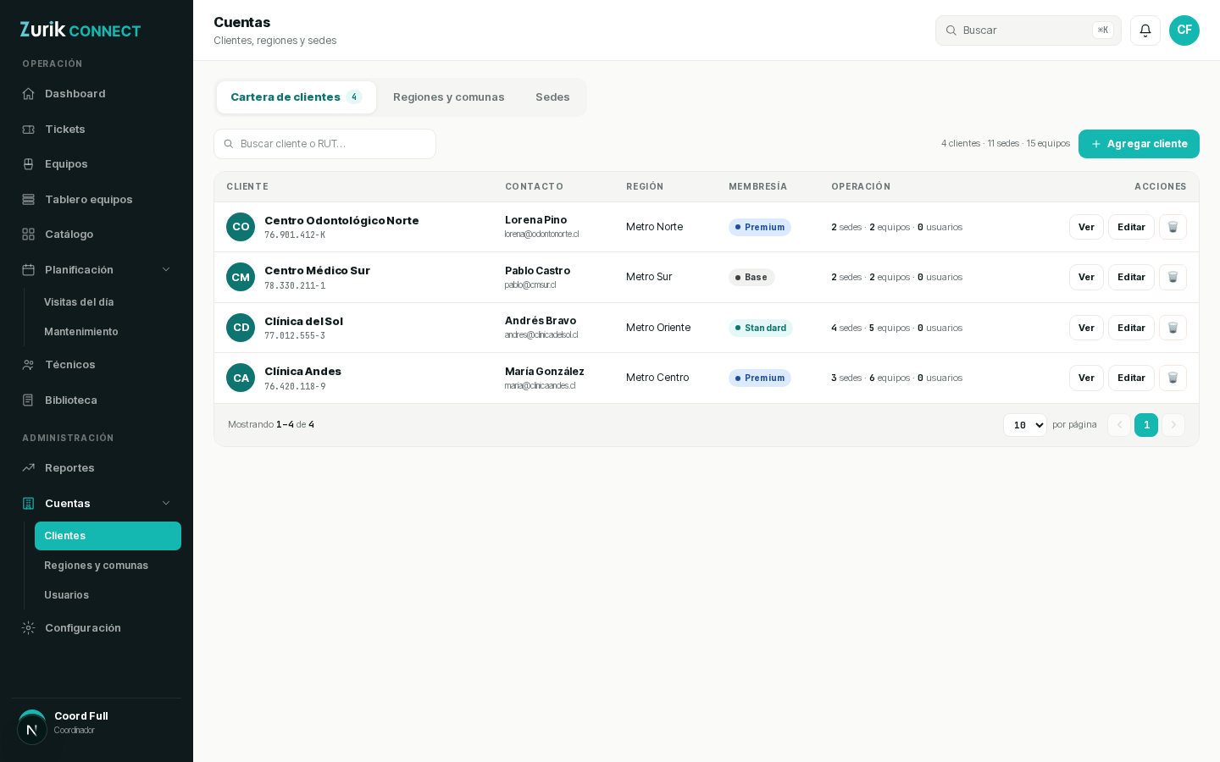Click Ver for Centro Médico Sur

click(1086, 277)
